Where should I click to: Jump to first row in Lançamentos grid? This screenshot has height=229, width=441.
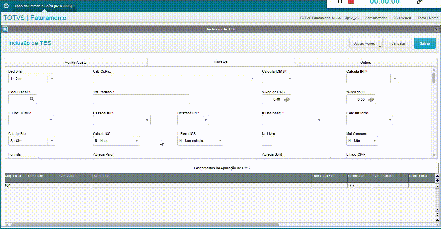pyautogui.click(x=437, y=176)
